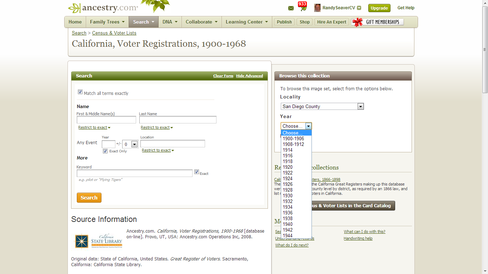Focus the Any Event Location field
Viewport: 488px width, 274px height.
pos(173,143)
